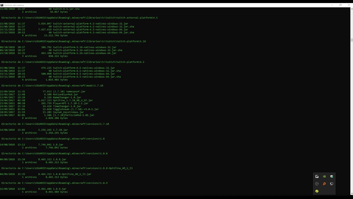Click the yellow-green round tray icon
Image resolution: width=353 pixels, height=199 pixels.
tap(317, 191)
